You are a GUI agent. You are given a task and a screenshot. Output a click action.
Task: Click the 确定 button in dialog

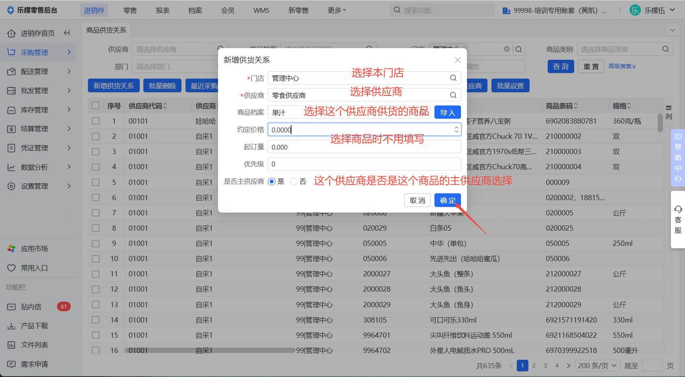point(448,200)
